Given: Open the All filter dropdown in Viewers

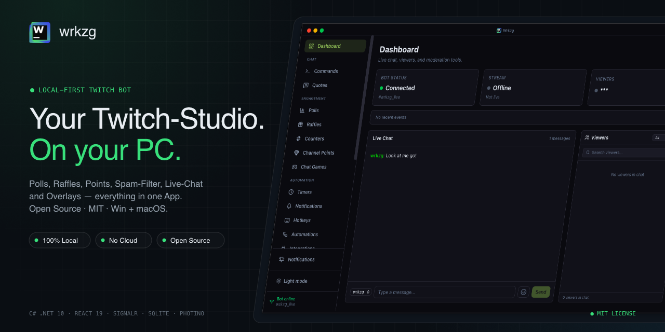Looking at the screenshot, I should click(659, 138).
